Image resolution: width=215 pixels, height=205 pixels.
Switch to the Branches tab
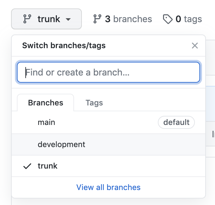[x=45, y=103]
